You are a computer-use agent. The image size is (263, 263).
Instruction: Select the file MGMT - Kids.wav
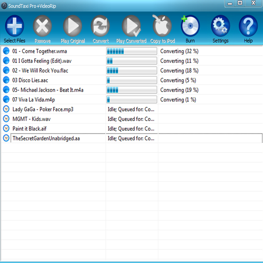pos(32,119)
